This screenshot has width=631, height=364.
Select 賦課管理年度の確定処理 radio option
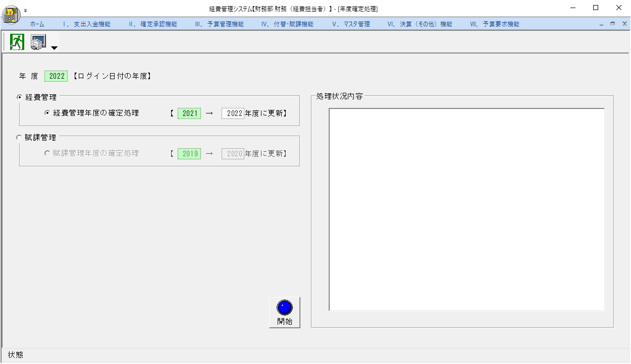47,153
